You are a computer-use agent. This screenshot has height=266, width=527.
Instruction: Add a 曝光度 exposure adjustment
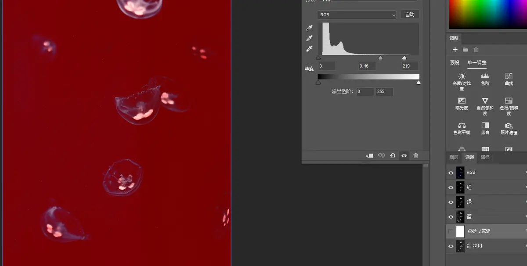click(462, 104)
